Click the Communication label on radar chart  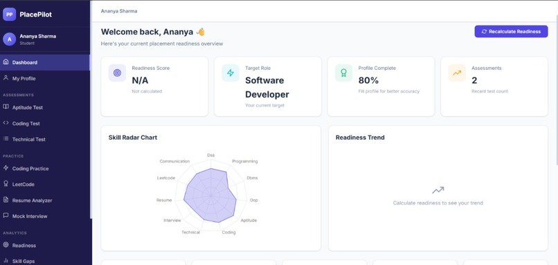point(174,161)
